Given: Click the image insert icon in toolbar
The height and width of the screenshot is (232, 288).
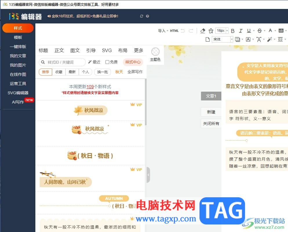Looking at the screenshot, I should (x=280, y=39).
